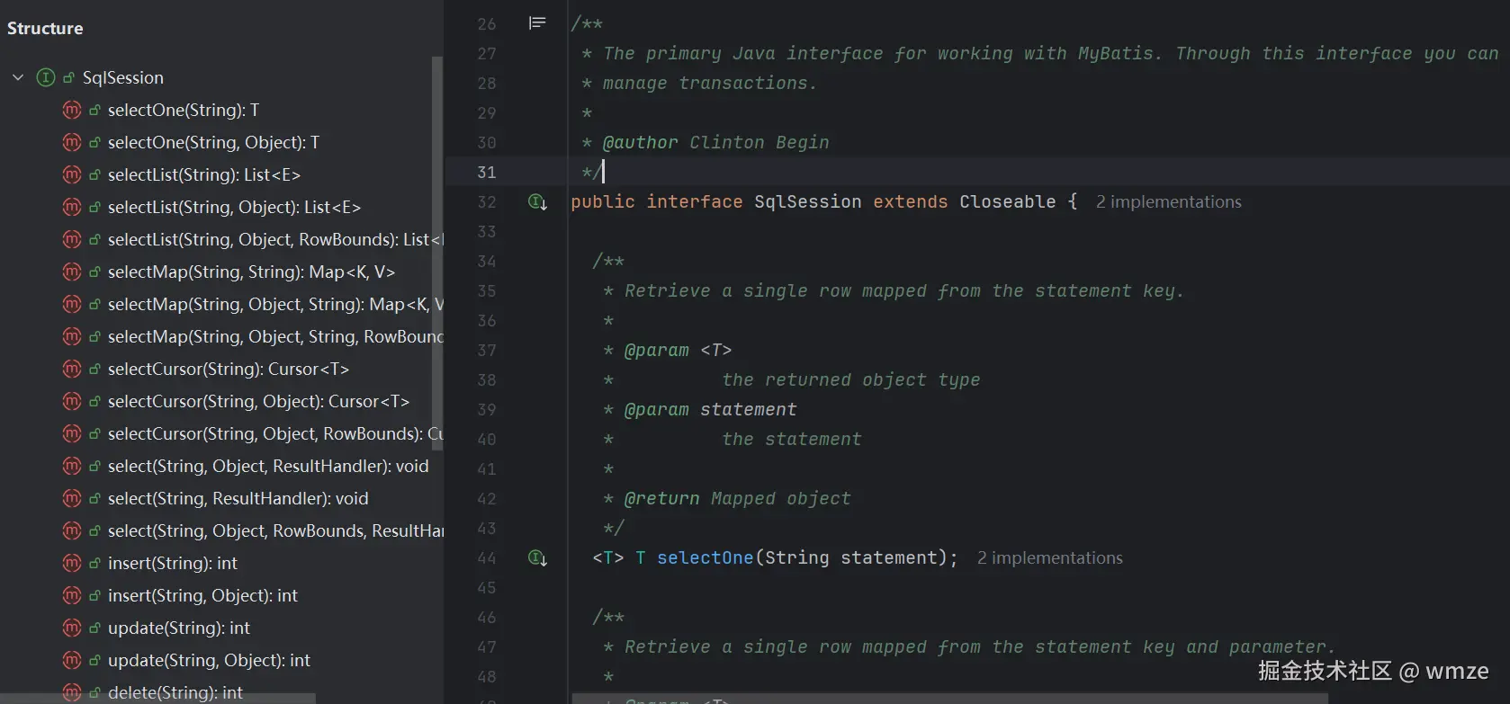The height and width of the screenshot is (704, 1510).
Task: Select selectMap(String, Object, String) entry
Action: 275,304
